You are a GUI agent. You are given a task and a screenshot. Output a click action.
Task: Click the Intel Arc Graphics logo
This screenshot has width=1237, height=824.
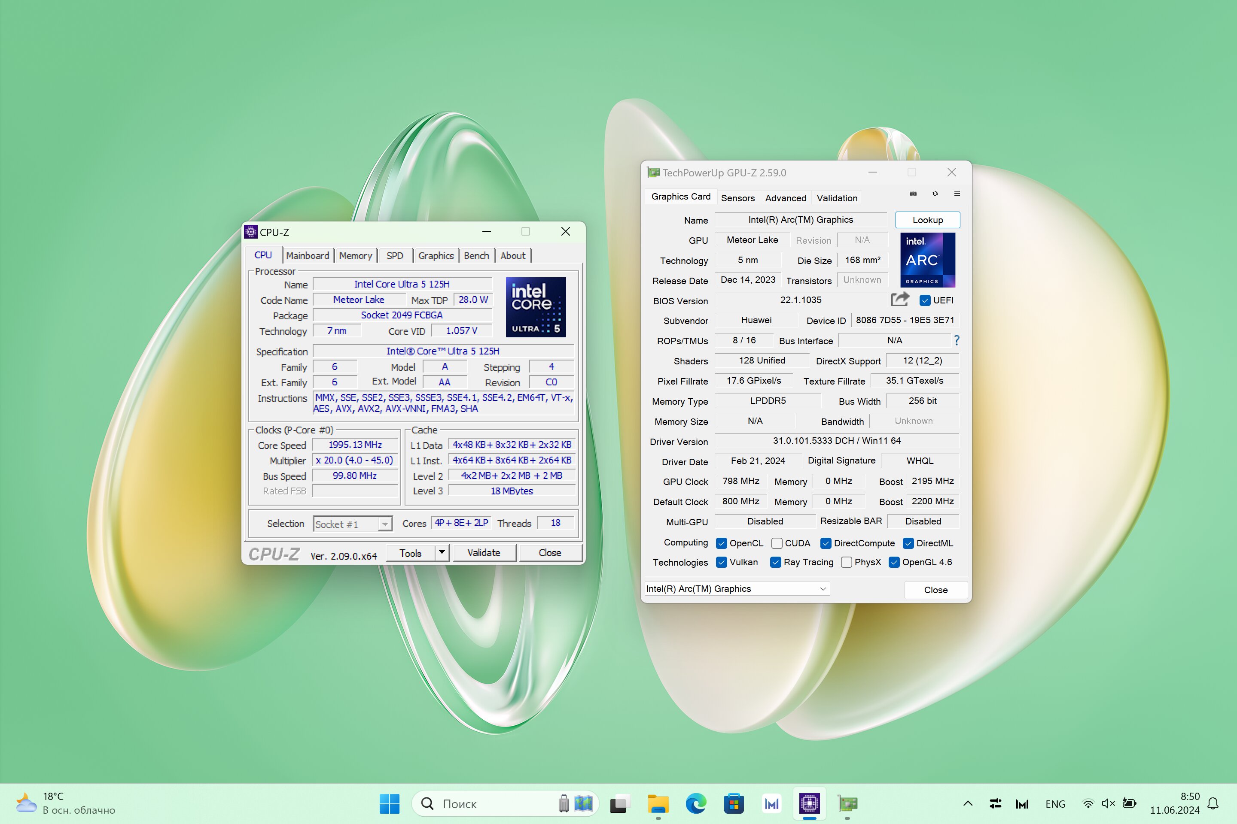(x=928, y=260)
